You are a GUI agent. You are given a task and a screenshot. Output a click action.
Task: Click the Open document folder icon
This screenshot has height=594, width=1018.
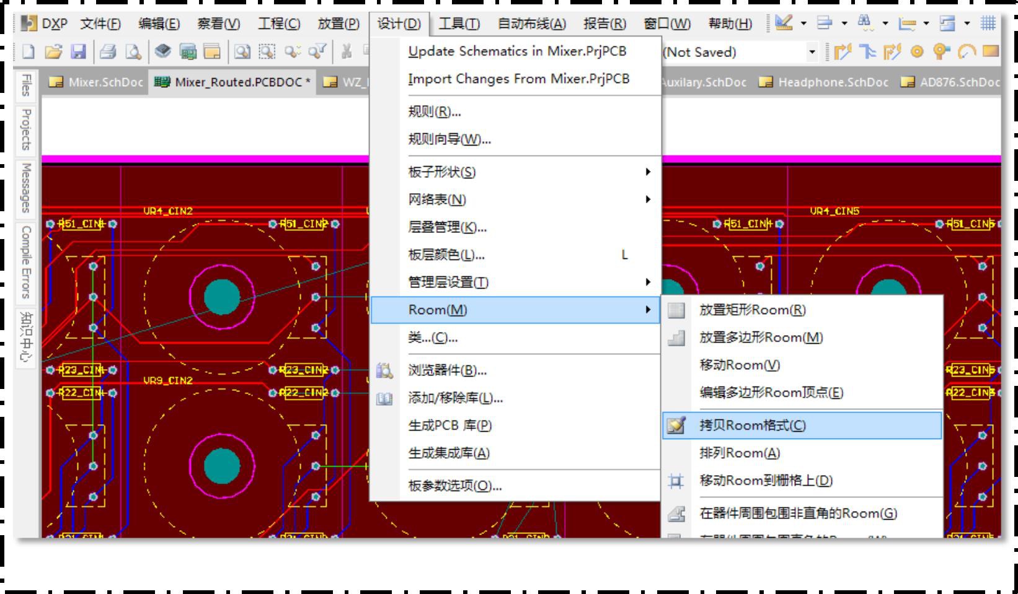pyautogui.click(x=53, y=52)
